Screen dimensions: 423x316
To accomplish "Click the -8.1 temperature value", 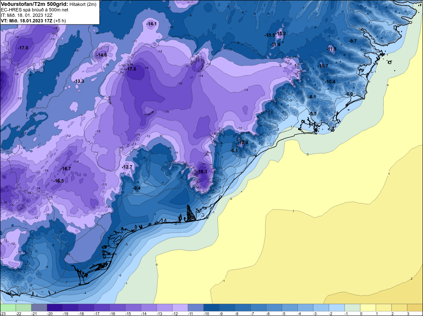I will (x=312, y=97).
